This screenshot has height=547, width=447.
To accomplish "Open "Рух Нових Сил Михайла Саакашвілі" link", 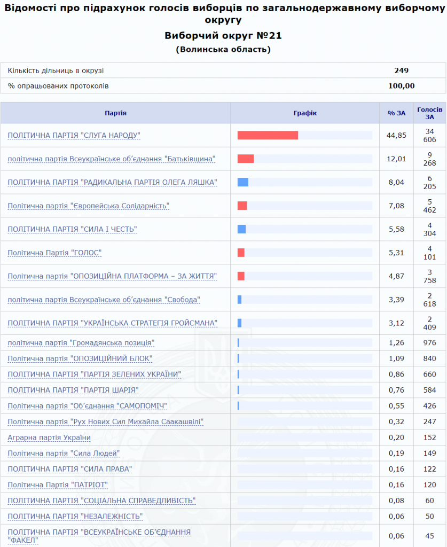I will point(105,422).
